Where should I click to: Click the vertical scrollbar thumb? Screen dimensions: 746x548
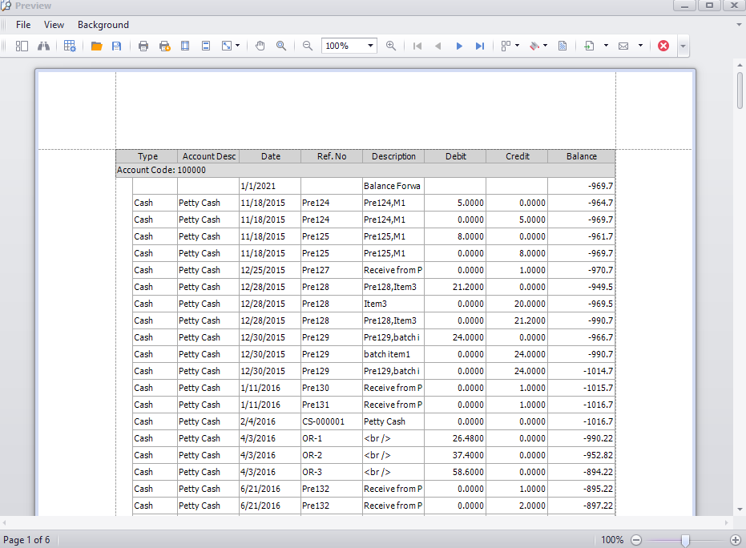point(740,91)
